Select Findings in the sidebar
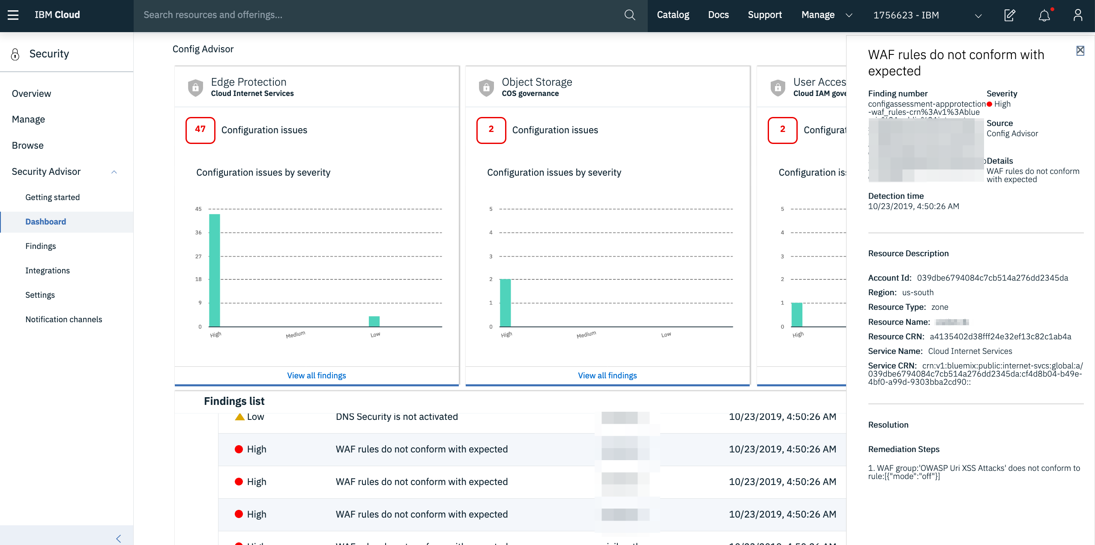 coord(40,246)
